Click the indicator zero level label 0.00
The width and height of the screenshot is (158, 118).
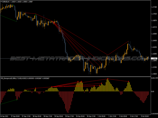(153, 92)
